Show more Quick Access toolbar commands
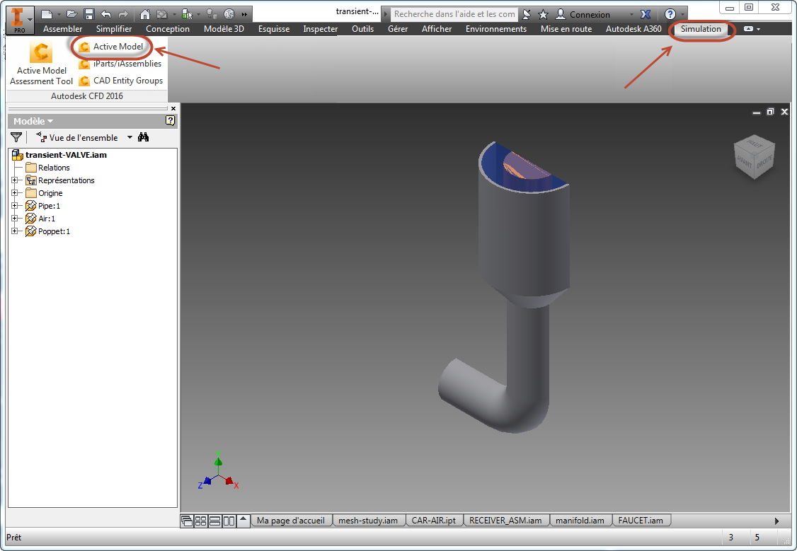 tap(244, 15)
